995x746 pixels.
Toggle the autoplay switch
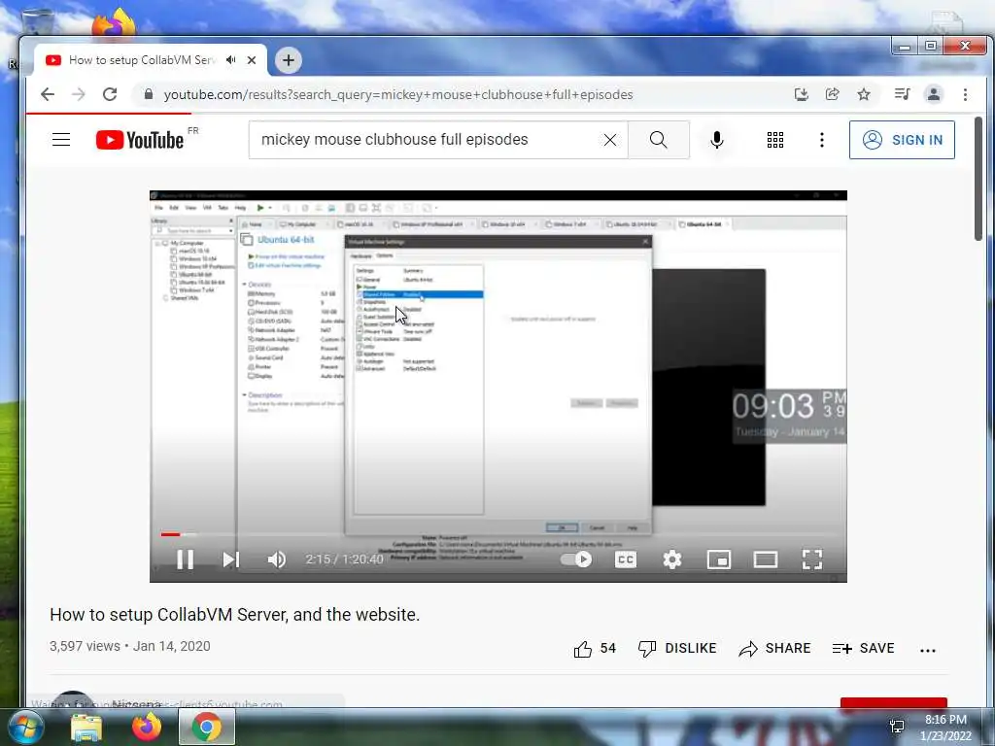[x=576, y=559]
